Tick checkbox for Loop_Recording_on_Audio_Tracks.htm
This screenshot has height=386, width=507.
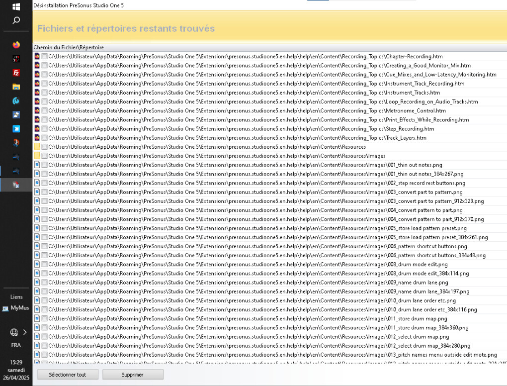coord(45,101)
